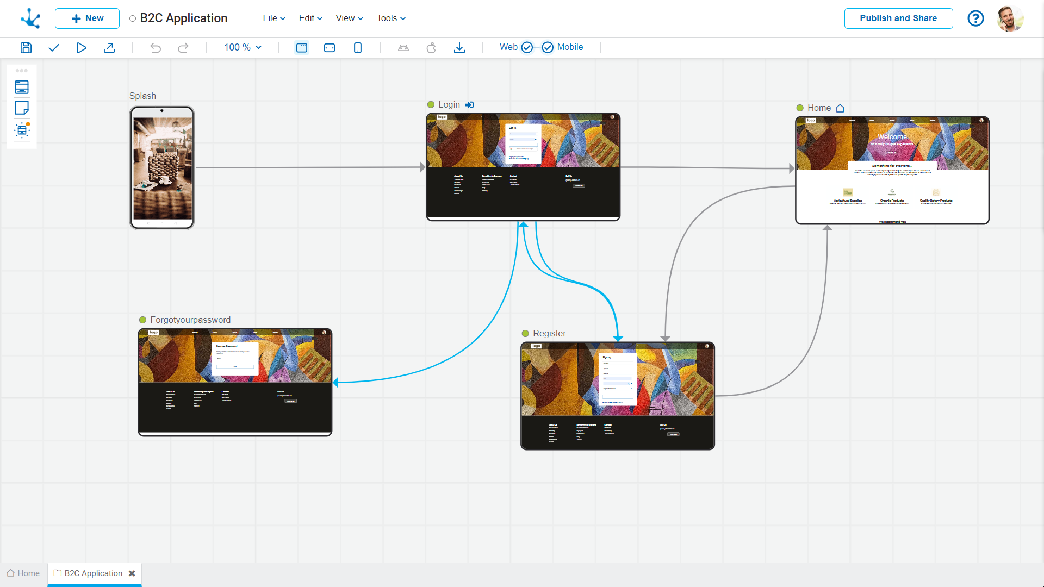Image resolution: width=1044 pixels, height=587 pixels.
Task: Switch to the Home bottom tab
Action: [23, 573]
